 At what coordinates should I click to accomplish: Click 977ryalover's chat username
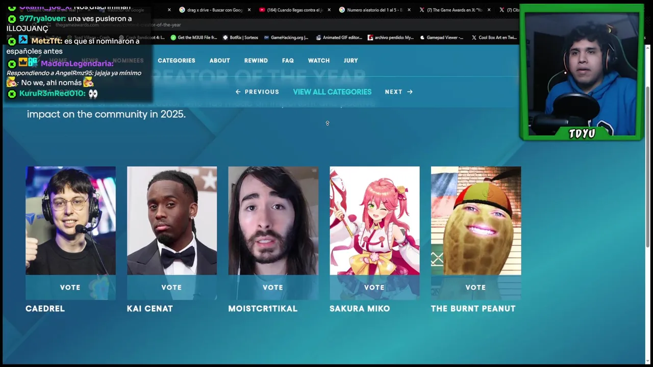click(x=42, y=18)
